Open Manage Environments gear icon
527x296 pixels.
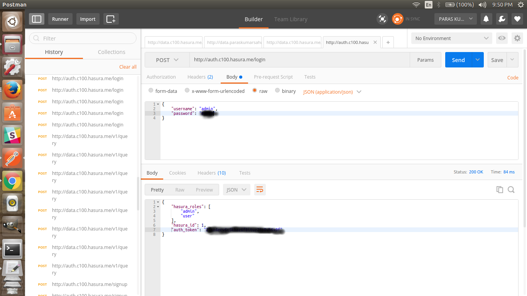[517, 38]
